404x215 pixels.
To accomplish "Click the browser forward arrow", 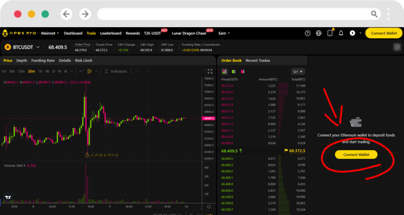I will click(85, 14).
